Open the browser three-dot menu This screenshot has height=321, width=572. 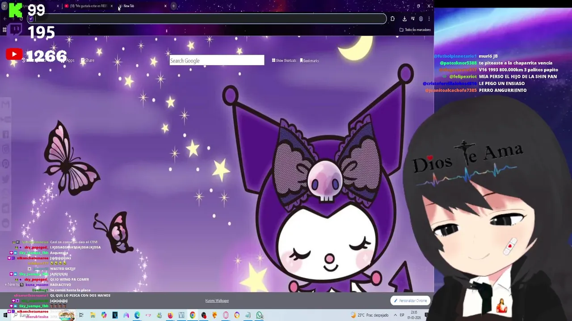429,19
